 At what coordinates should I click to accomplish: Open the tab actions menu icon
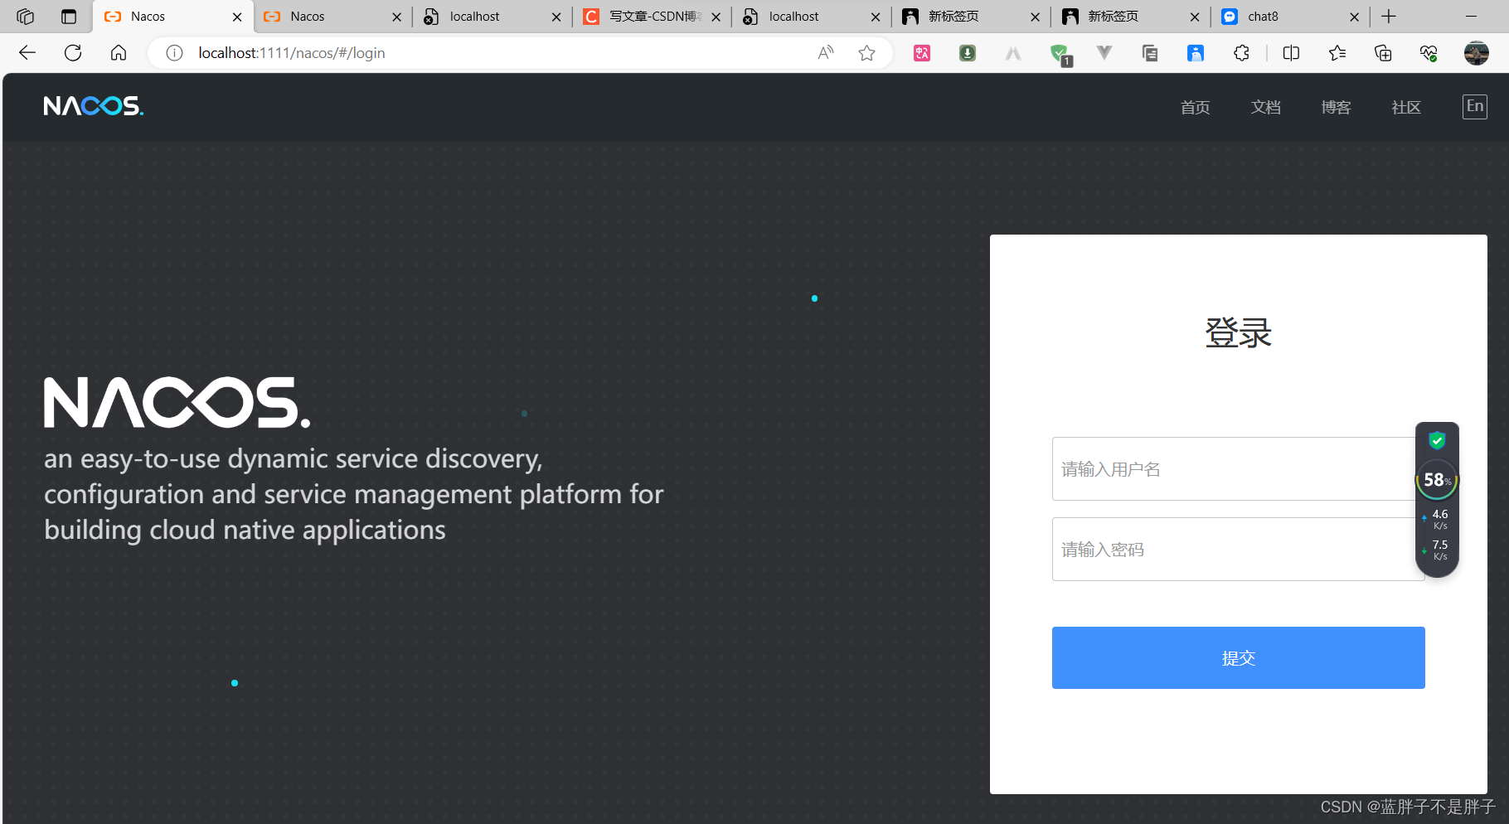[x=69, y=17]
